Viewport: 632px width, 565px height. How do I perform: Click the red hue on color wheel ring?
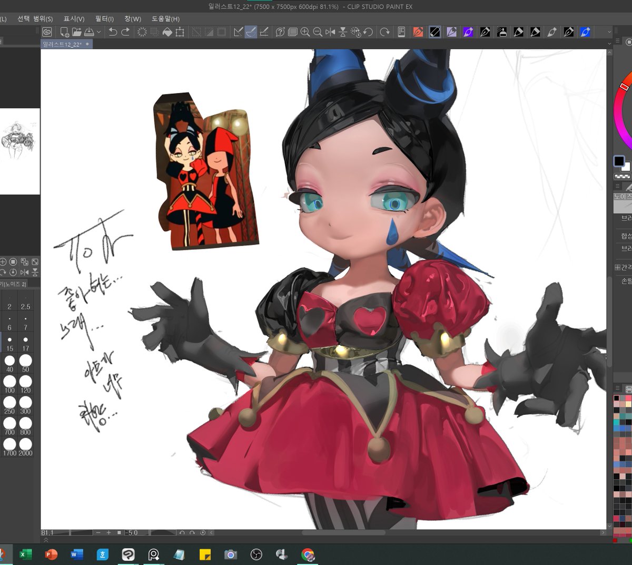[x=625, y=85]
